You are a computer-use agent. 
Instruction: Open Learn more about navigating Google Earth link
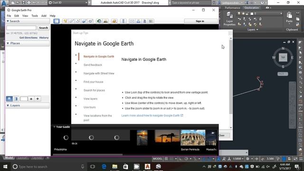[152, 115]
